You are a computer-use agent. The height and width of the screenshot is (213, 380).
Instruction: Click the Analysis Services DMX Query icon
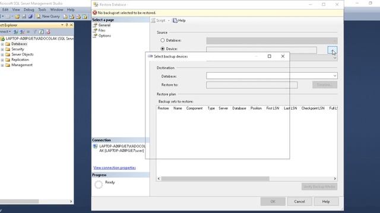click(x=78, y=17)
